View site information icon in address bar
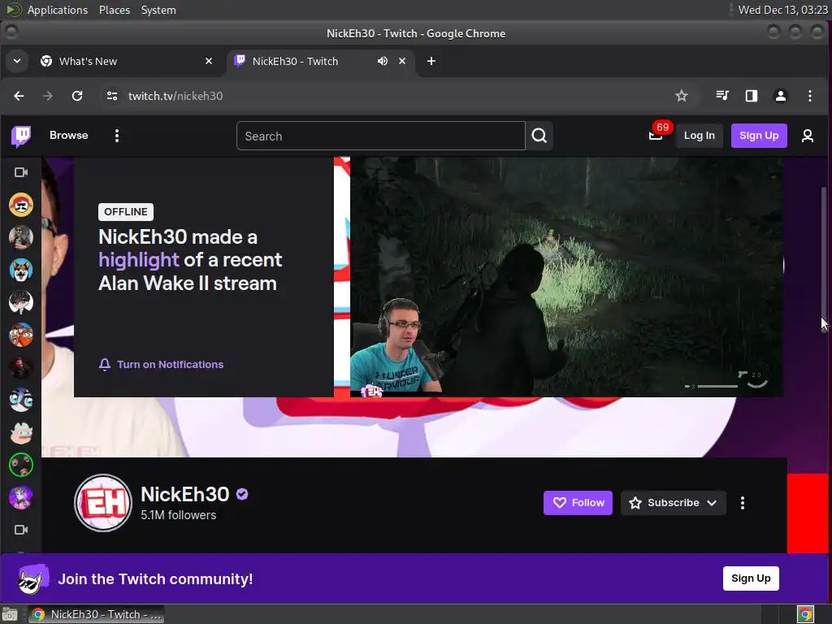This screenshot has height=624, width=832. [x=112, y=96]
